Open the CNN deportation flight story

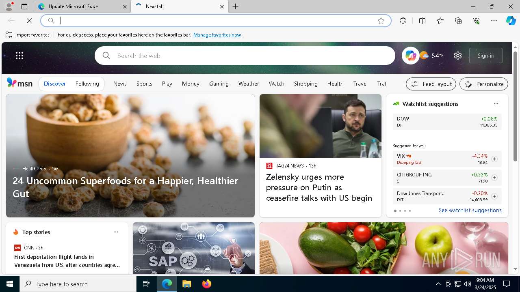click(x=67, y=261)
